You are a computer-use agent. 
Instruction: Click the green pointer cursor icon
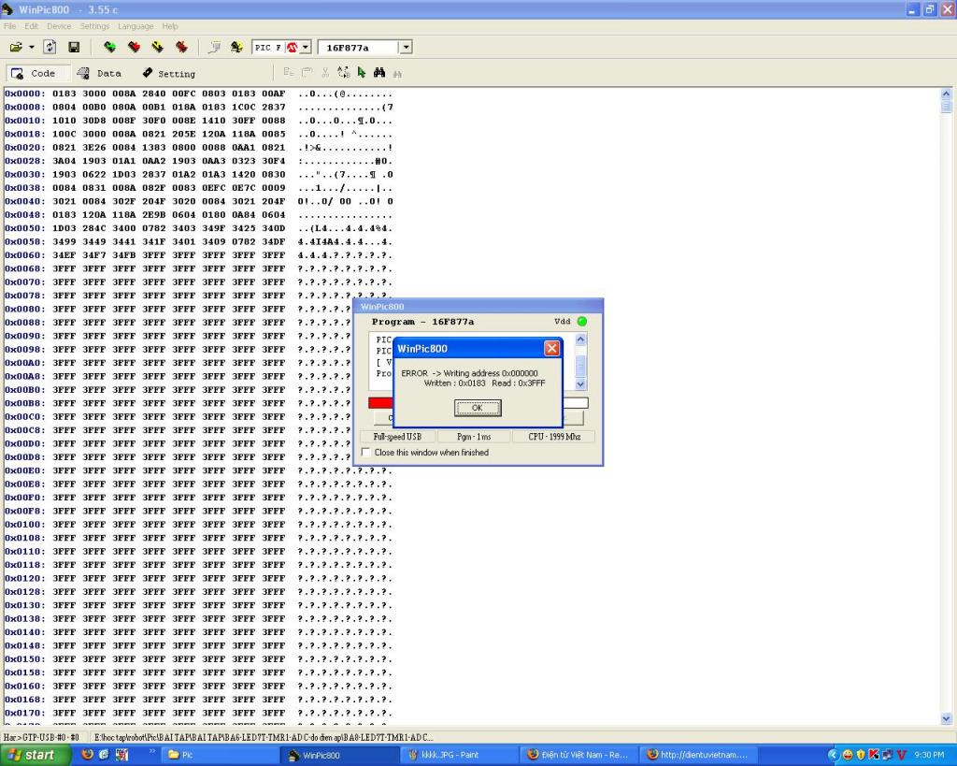[362, 73]
